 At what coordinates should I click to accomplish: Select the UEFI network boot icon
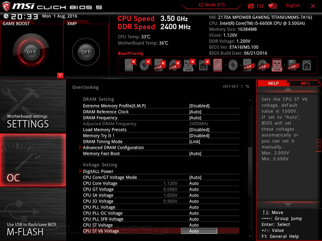tap(204, 65)
